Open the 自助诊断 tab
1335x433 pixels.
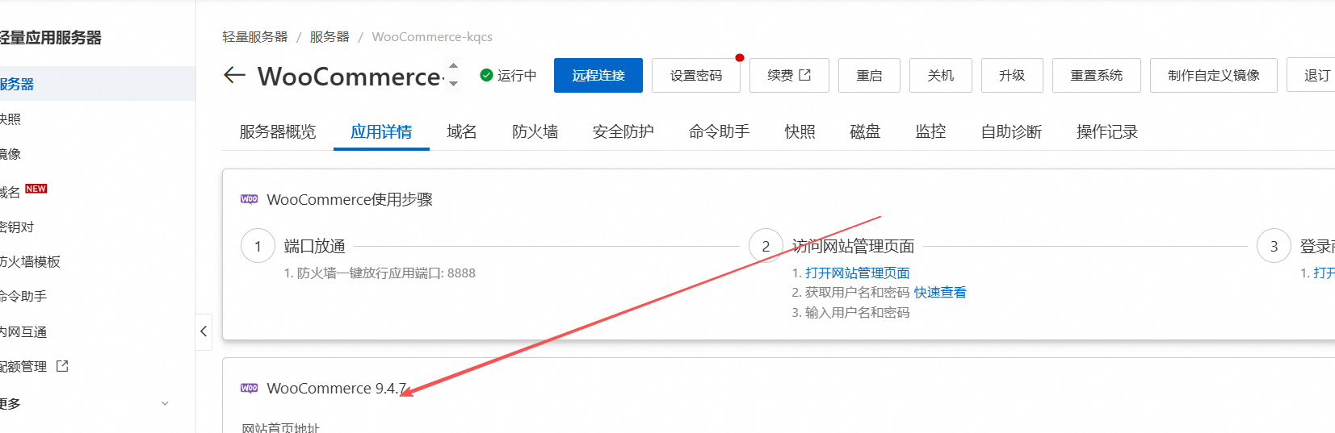point(1011,131)
